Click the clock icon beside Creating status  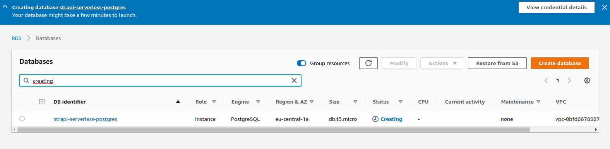point(375,119)
